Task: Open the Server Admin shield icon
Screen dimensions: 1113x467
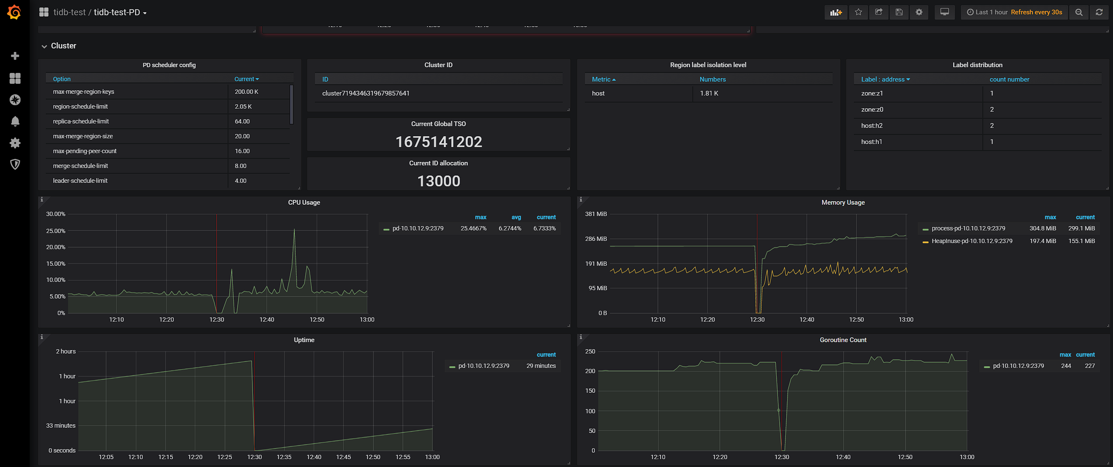Action: click(15, 164)
